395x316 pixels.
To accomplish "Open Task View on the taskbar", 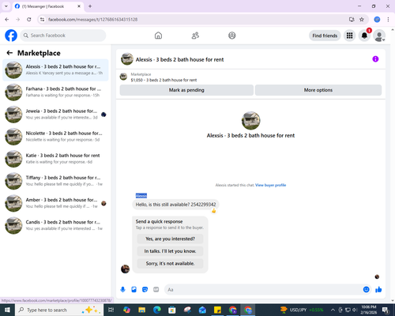I will point(111,310).
